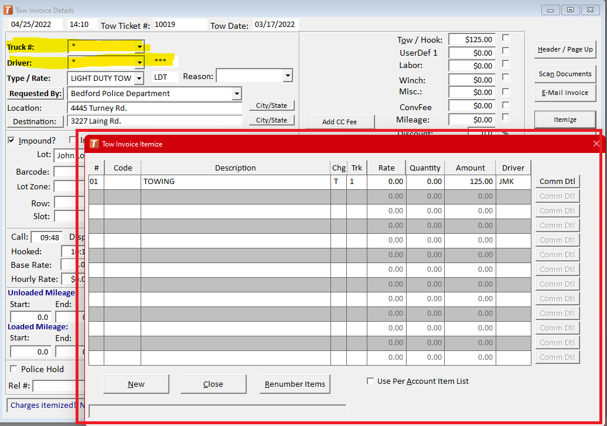Viewport: 607px width, 426px height.
Task: Click the Tow Invoice Itemize dialog icon
Action: pos(94,144)
